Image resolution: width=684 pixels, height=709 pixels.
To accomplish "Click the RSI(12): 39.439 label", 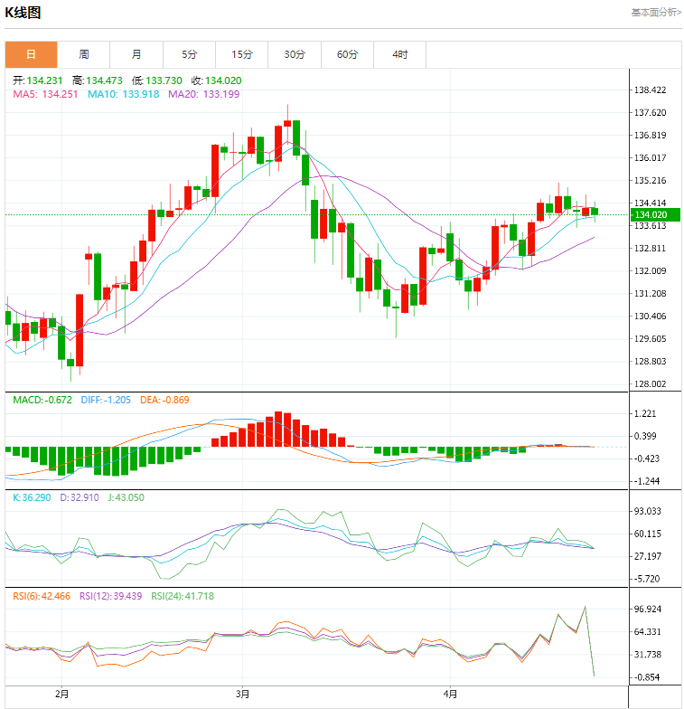I will click(110, 596).
